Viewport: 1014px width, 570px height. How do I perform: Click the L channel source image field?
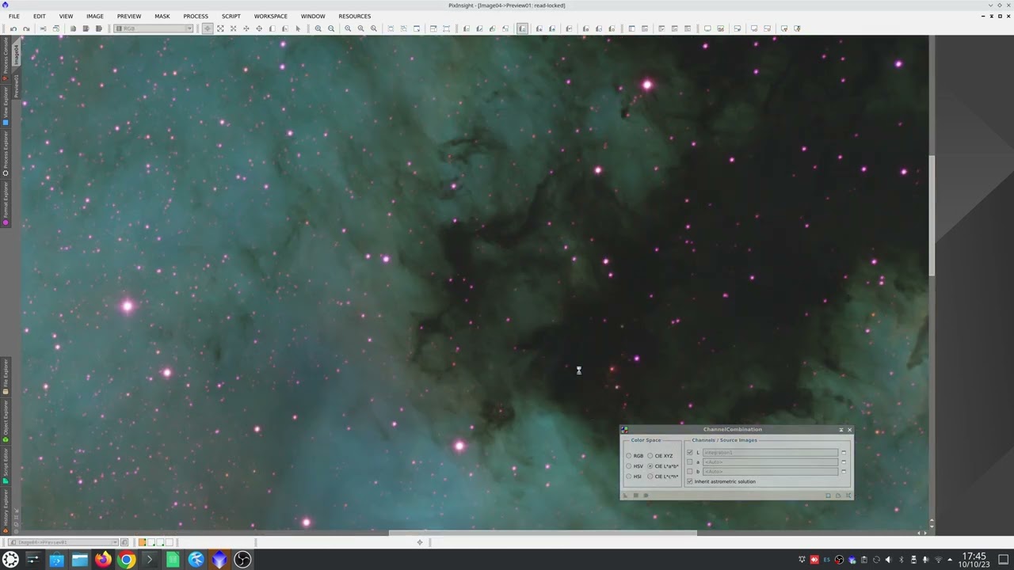pos(770,453)
